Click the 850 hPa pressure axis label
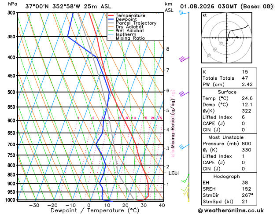 (12, 175)
